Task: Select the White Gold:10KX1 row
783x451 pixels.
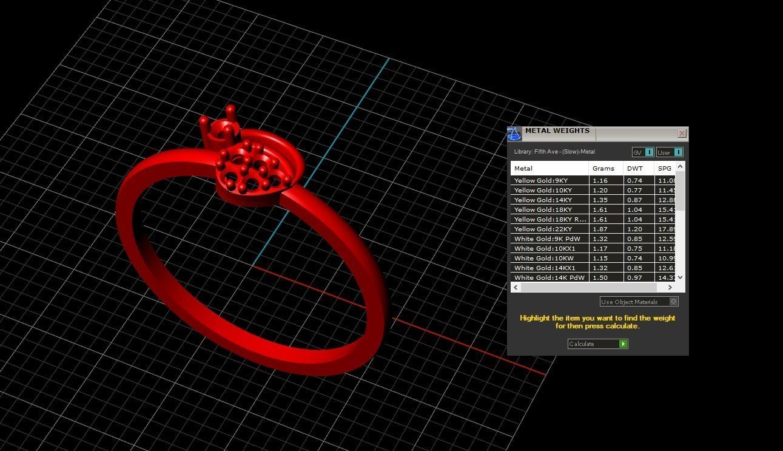Action: [593, 249]
